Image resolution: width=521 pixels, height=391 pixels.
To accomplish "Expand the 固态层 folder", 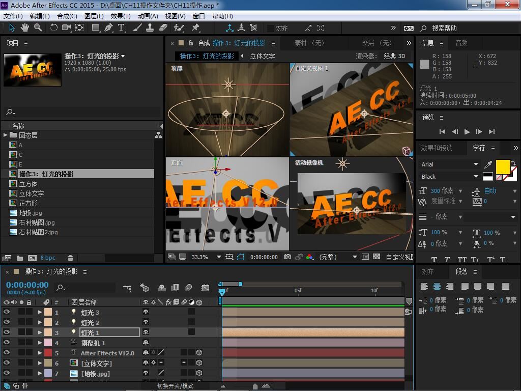I will (x=5, y=135).
